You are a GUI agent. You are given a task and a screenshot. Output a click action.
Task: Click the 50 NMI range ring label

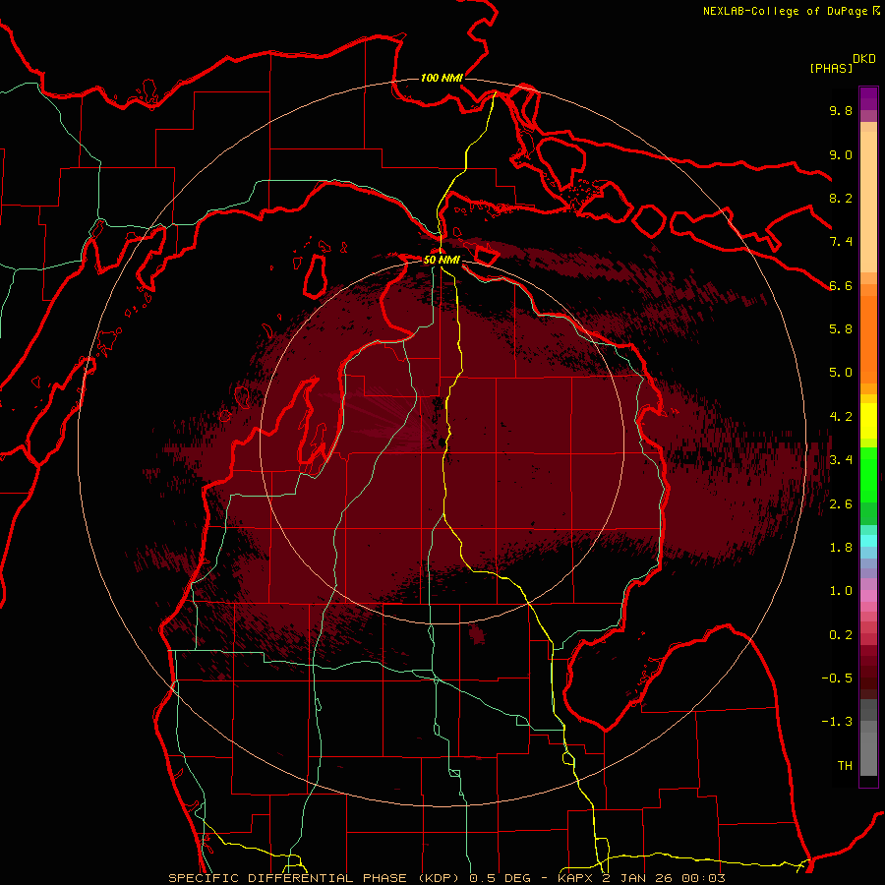tap(442, 260)
